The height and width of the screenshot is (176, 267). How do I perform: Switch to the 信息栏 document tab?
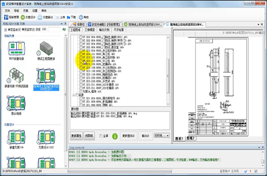pos(79,25)
